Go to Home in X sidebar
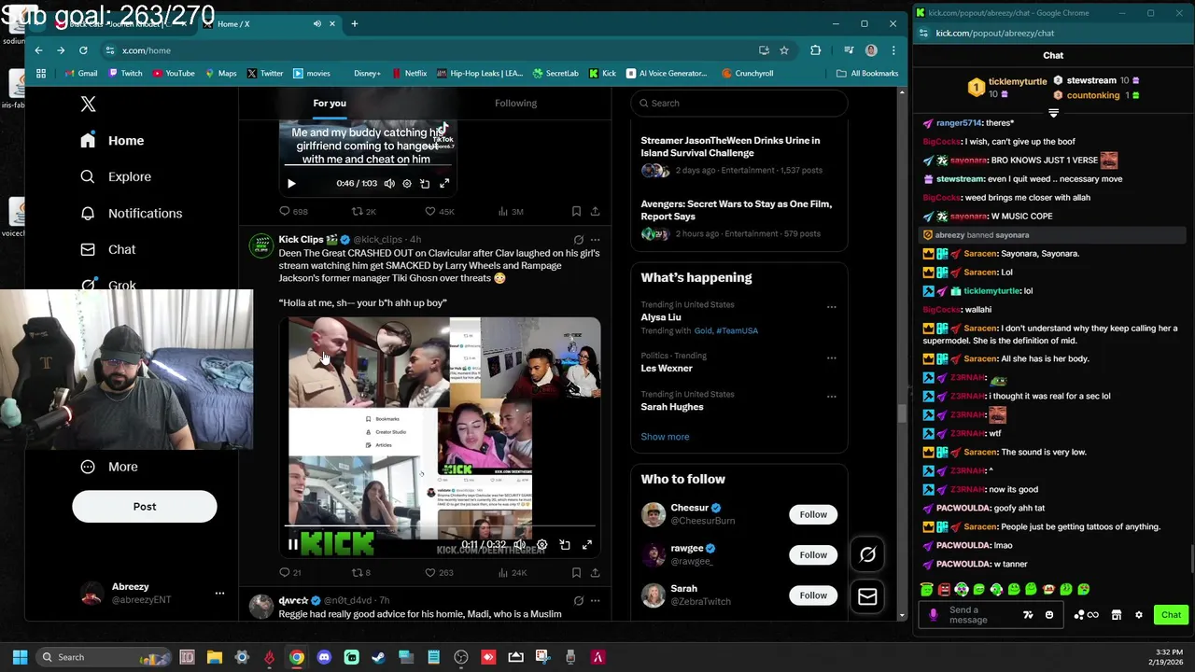1195x672 pixels. pos(112,140)
